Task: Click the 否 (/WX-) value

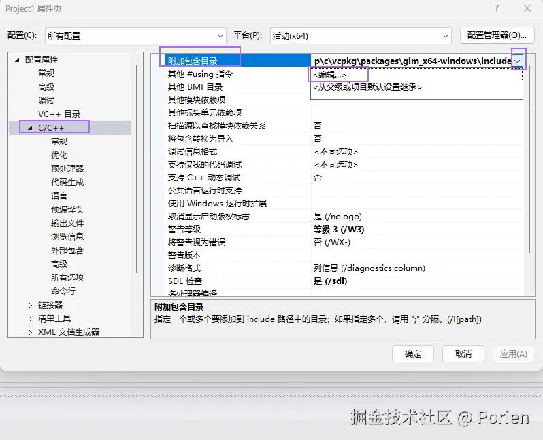Action: 332,242
